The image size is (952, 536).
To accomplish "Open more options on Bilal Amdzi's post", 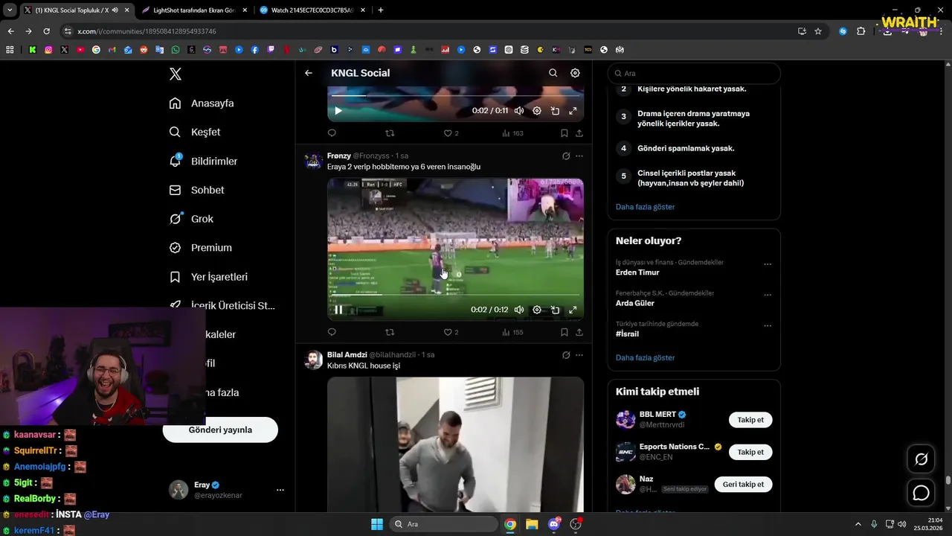I will click(x=579, y=355).
